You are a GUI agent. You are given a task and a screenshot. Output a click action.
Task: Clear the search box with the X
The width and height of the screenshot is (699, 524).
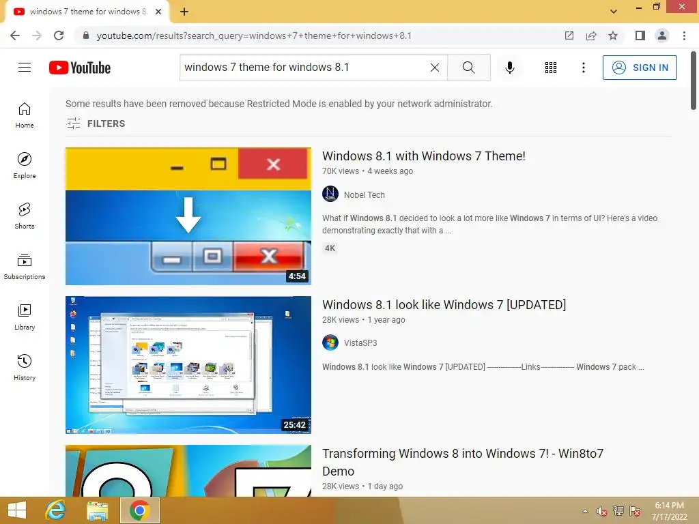click(435, 68)
